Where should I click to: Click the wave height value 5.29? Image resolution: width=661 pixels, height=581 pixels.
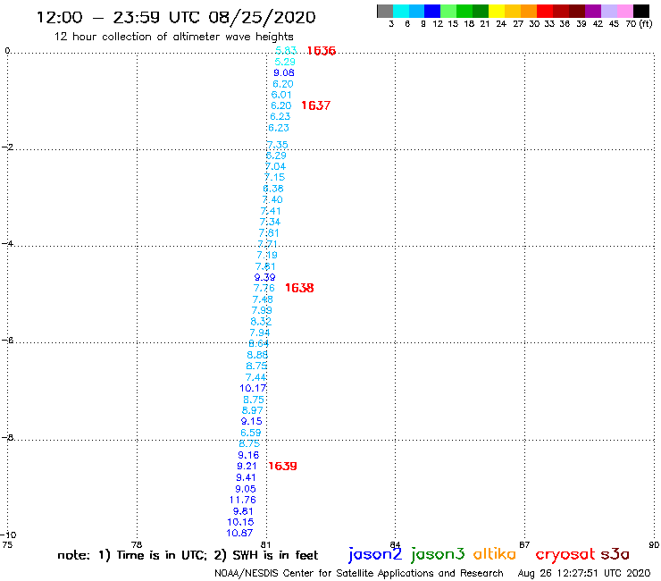[285, 62]
